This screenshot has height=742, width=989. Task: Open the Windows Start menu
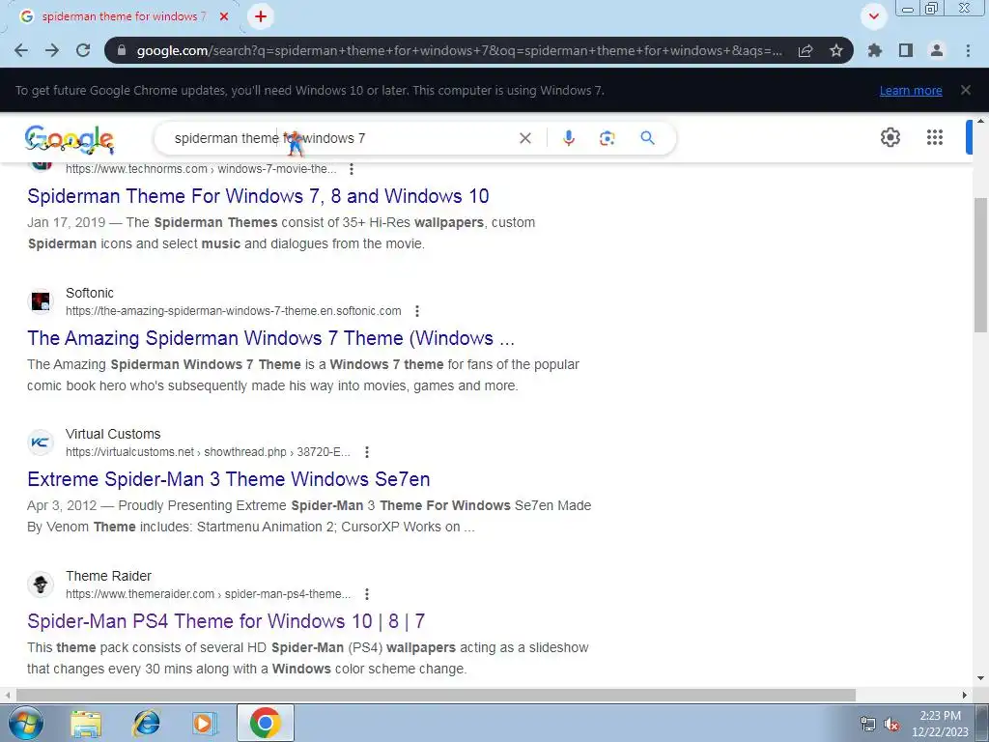25,723
